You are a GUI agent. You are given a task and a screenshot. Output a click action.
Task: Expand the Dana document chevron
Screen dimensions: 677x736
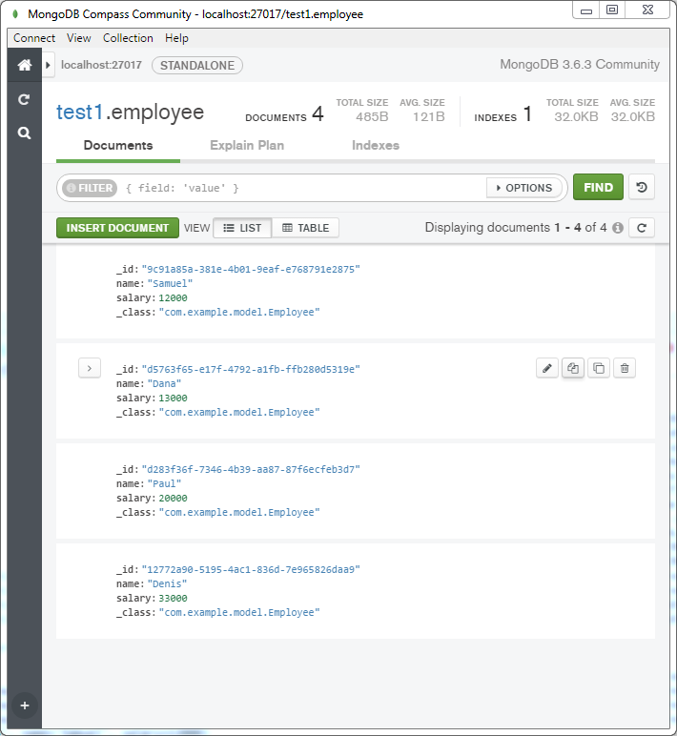click(90, 368)
